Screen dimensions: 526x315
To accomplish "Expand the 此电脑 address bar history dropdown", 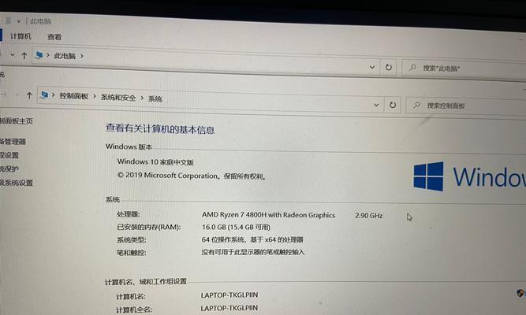I will pyautogui.click(x=372, y=67).
